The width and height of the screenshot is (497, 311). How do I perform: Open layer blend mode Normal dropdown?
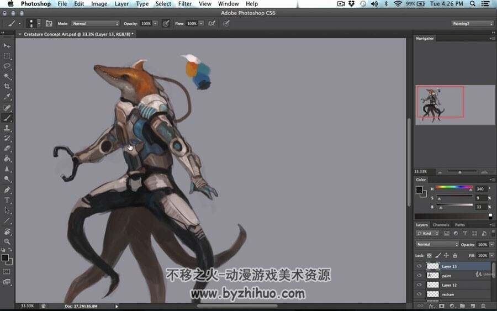point(437,244)
